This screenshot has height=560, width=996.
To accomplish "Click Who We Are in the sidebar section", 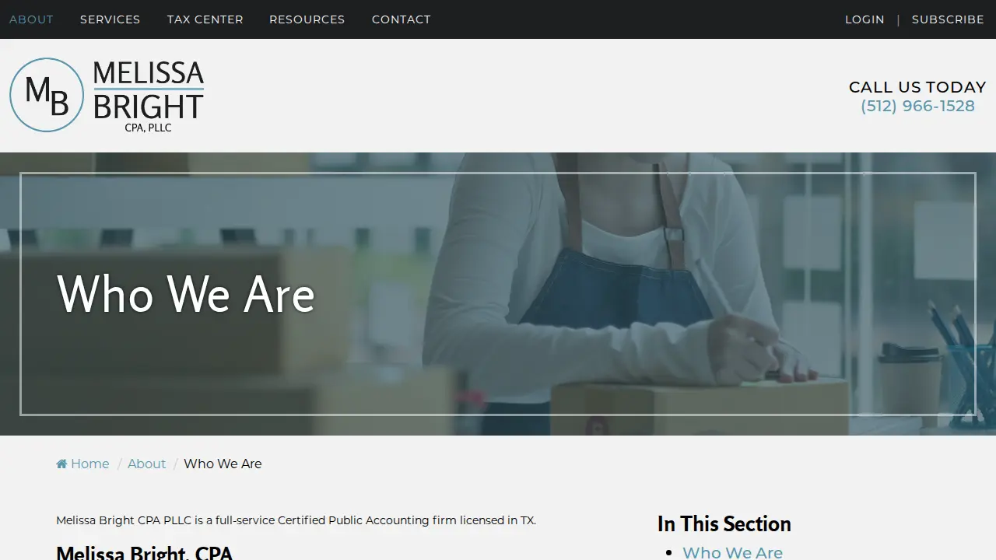I will pyautogui.click(x=732, y=552).
